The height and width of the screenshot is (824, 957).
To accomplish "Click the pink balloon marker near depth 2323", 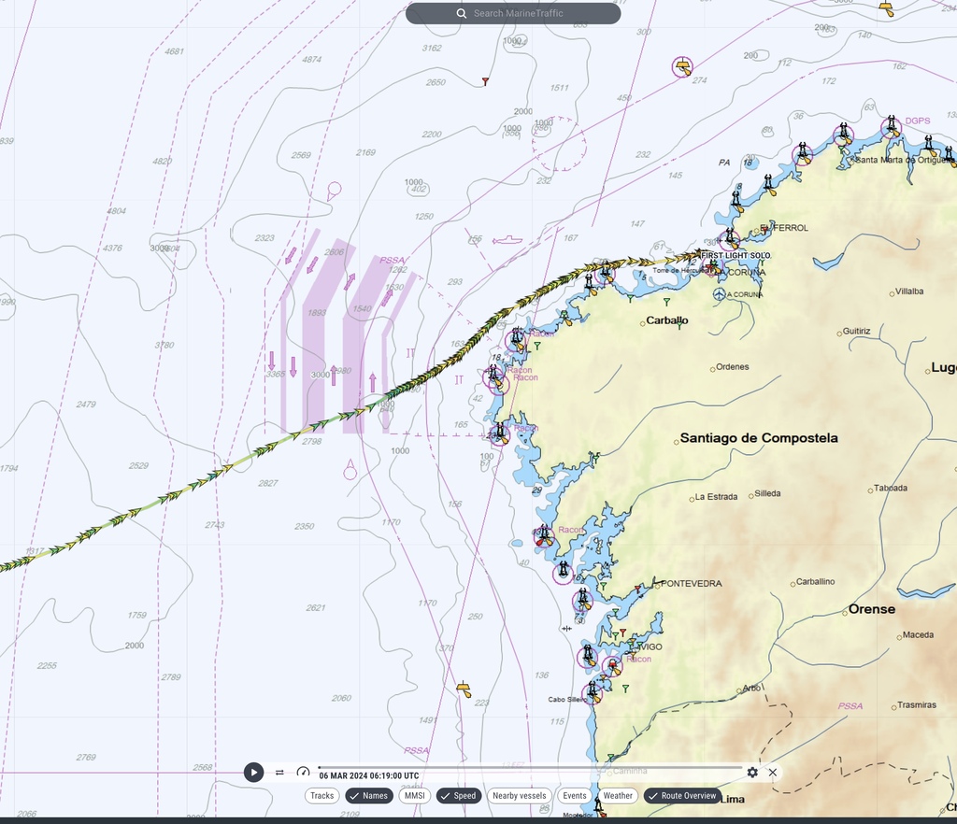I will (334, 191).
